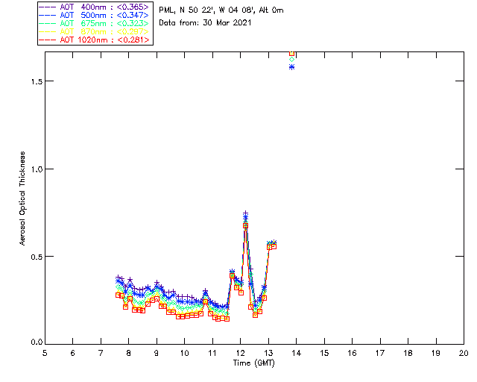Click the 1.5 y-axis tick label
Screen dimensions: 477x382
click(37, 81)
